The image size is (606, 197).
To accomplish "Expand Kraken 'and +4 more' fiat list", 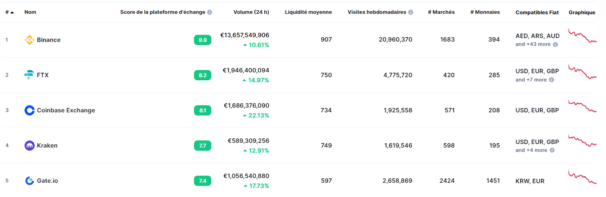I will (x=531, y=150).
